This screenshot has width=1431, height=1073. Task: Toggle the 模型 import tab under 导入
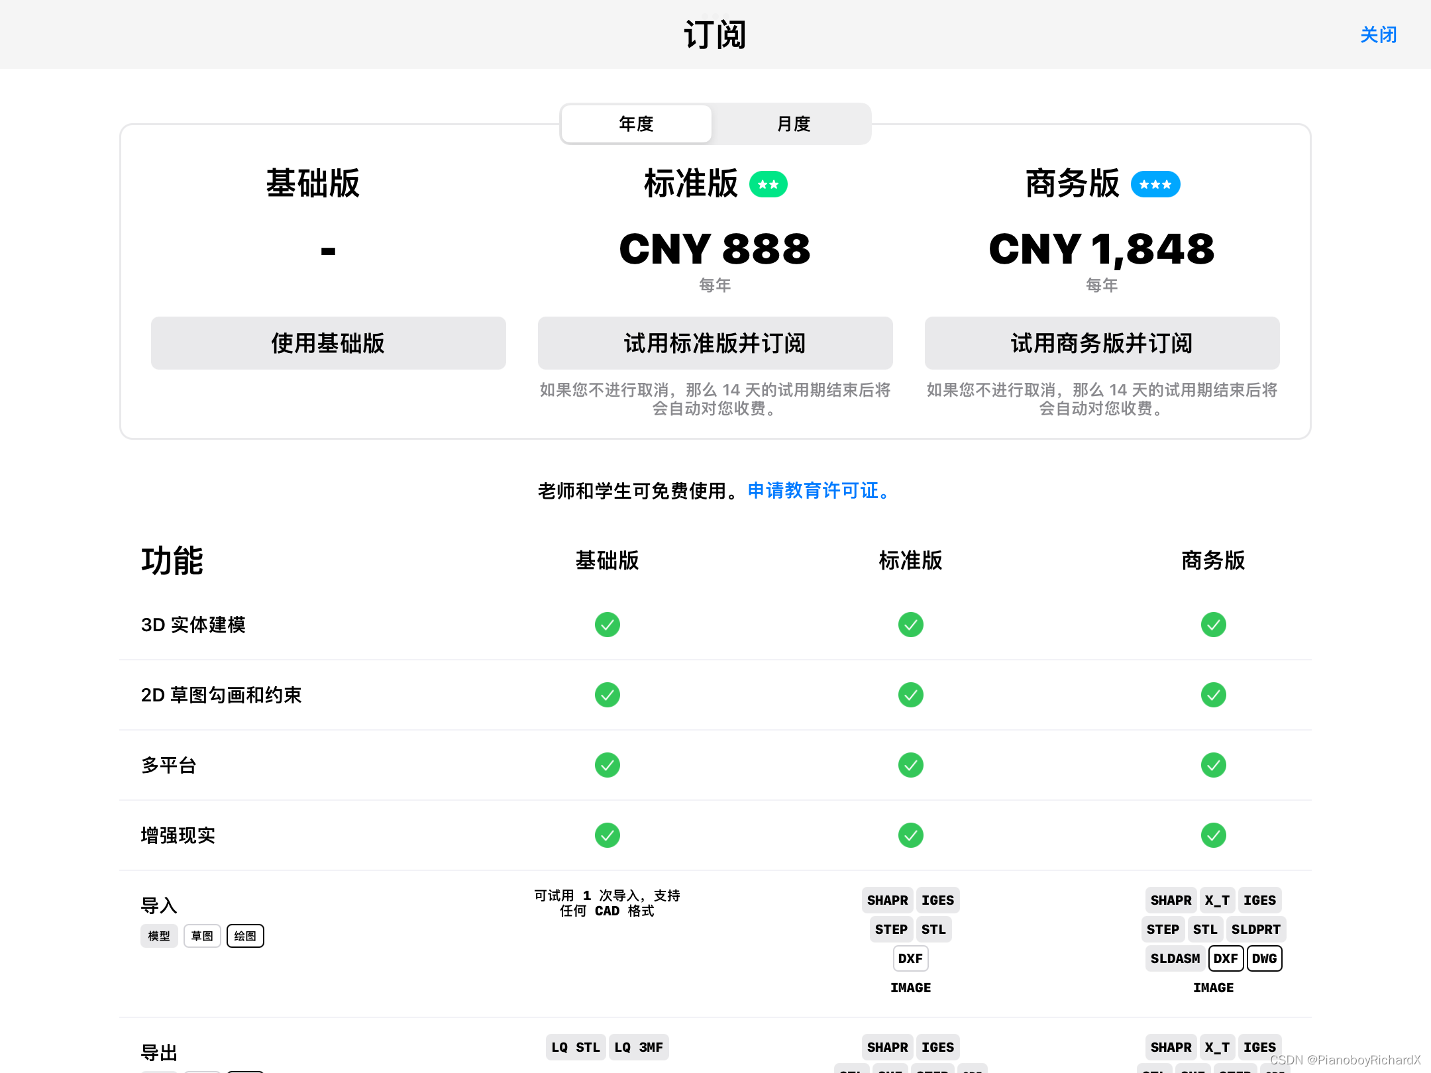coord(158,935)
